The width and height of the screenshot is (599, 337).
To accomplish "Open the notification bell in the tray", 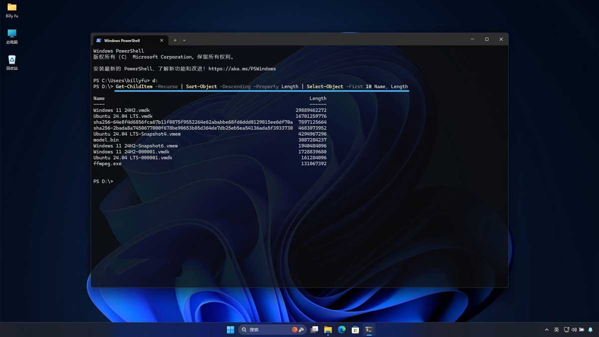I will 591,330.
